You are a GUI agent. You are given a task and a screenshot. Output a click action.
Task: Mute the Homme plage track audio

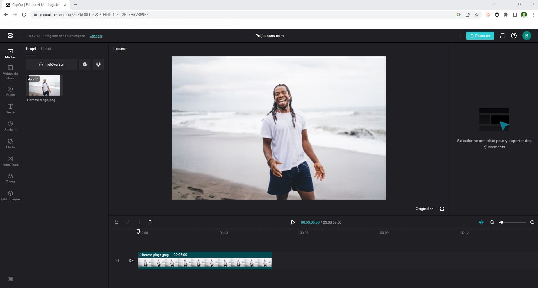tap(131, 260)
